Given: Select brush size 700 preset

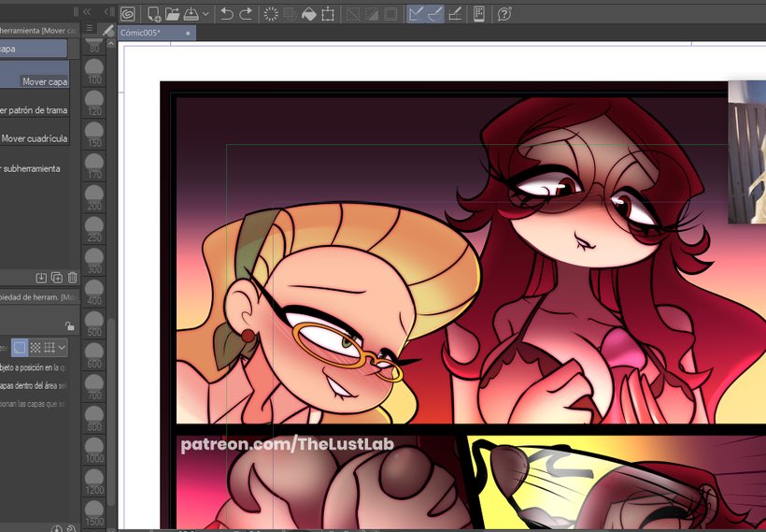Looking at the screenshot, I should (x=93, y=387).
